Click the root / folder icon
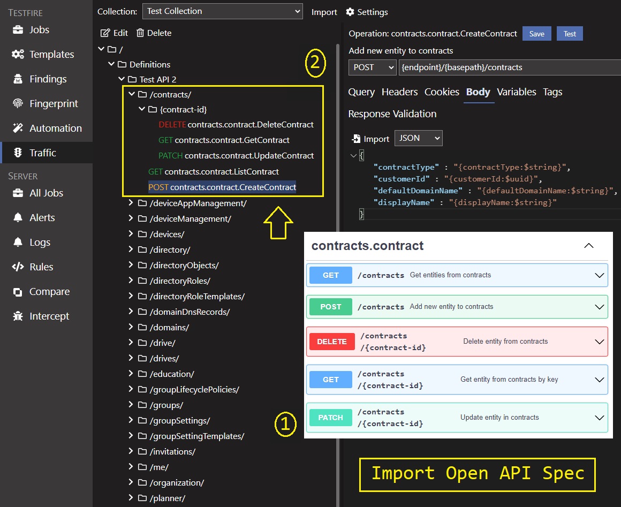Image resolution: width=621 pixels, height=507 pixels. 112,49
